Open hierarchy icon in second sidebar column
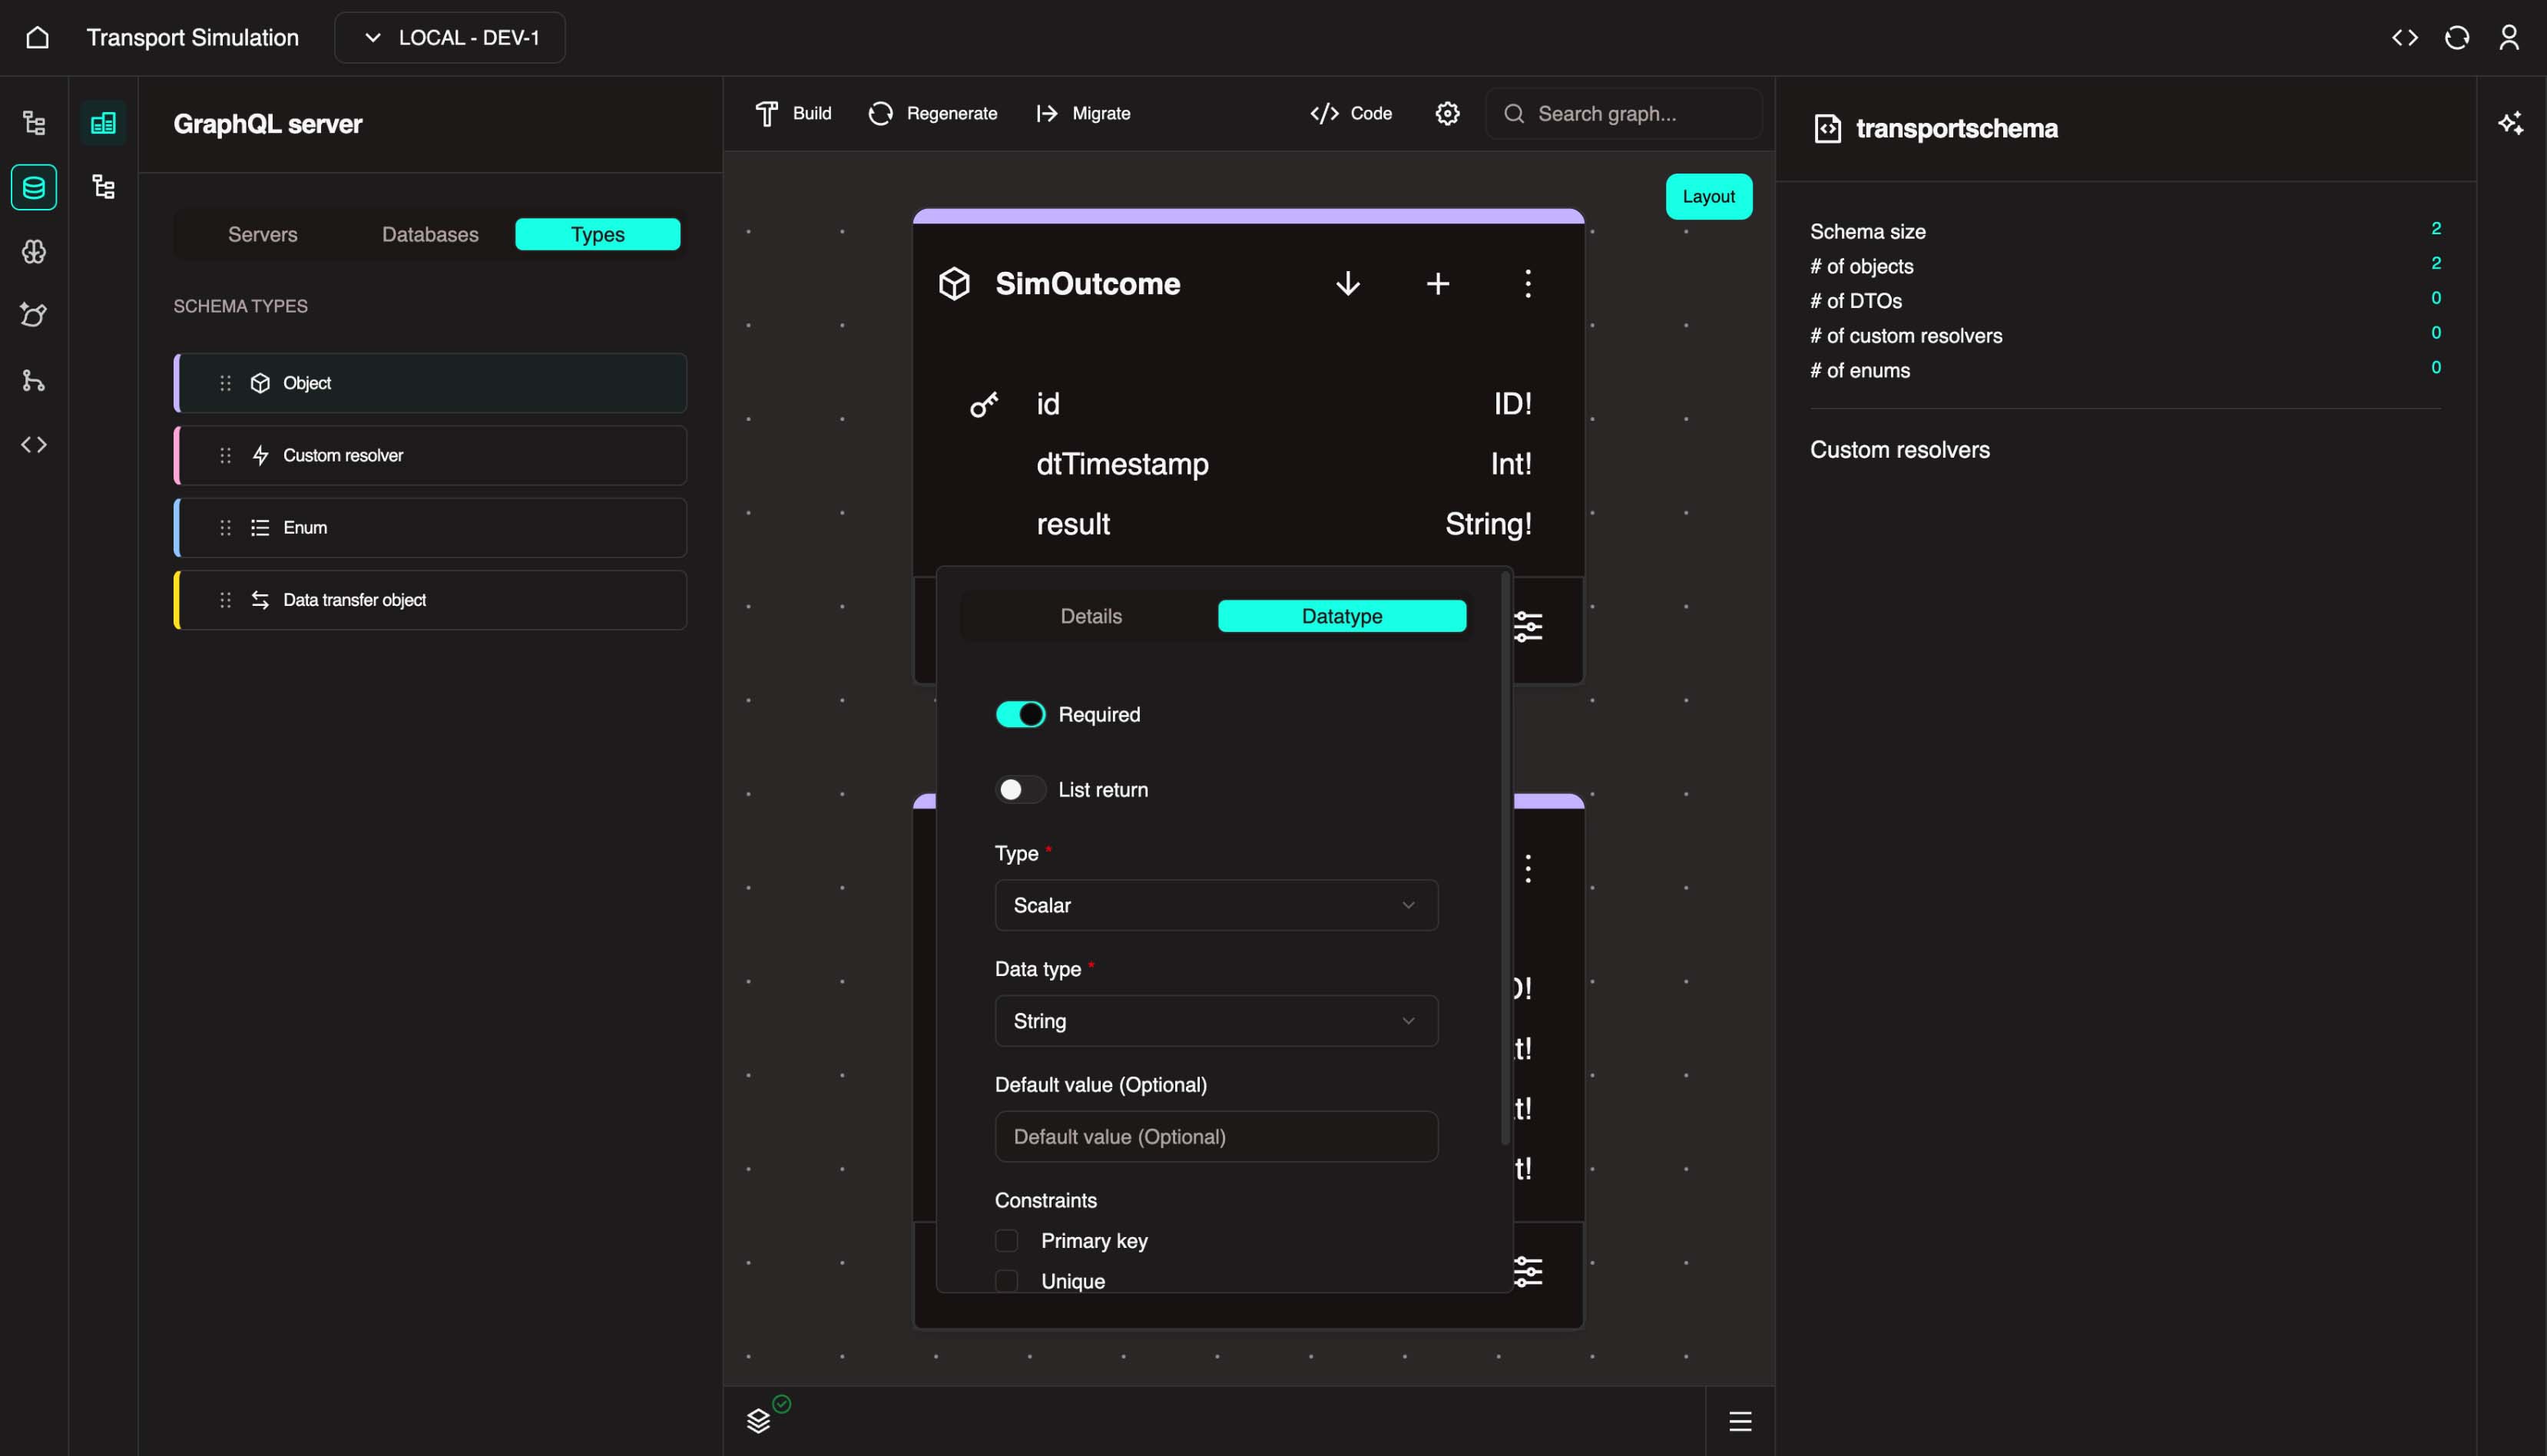 tap(103, 187)
